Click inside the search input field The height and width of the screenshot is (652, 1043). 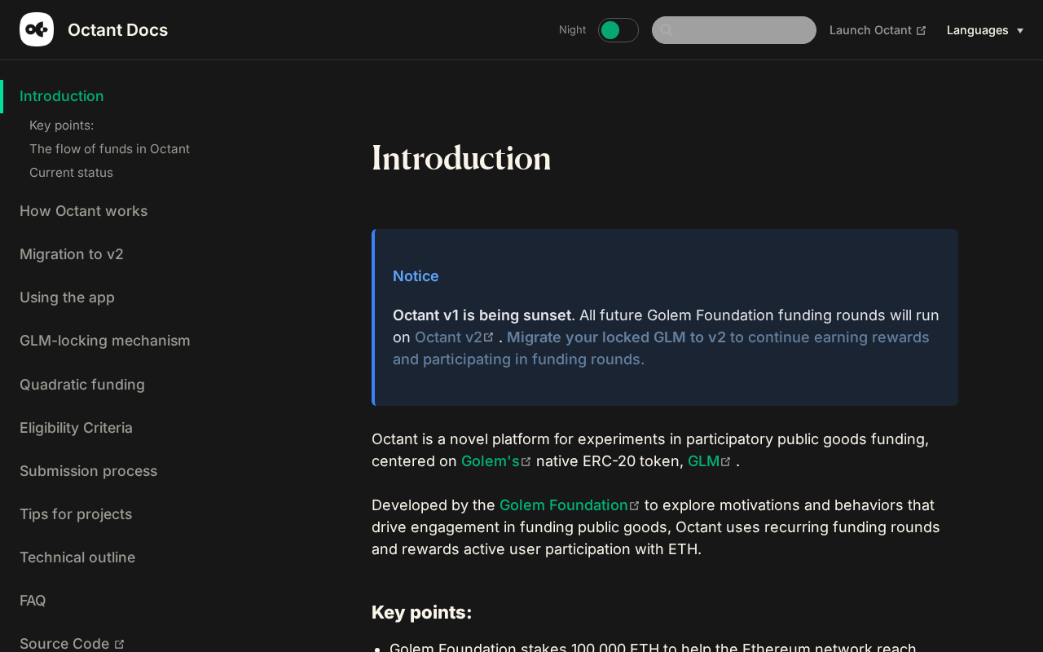click(x=743, y=30)
